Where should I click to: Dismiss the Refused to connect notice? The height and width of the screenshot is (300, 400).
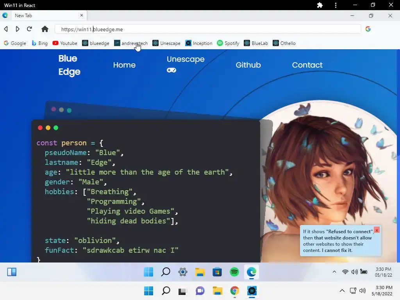(377, 230)
